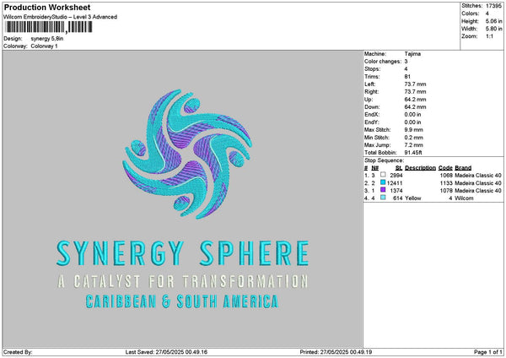Click the N# column header

[x=376, y=167]
